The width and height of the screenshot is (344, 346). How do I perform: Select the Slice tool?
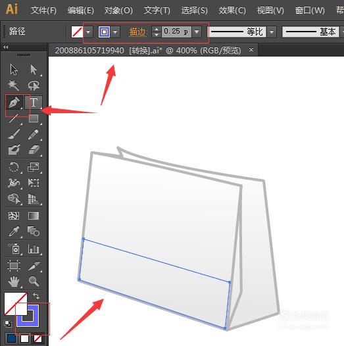pyautogui.click(x=34, y=266)
